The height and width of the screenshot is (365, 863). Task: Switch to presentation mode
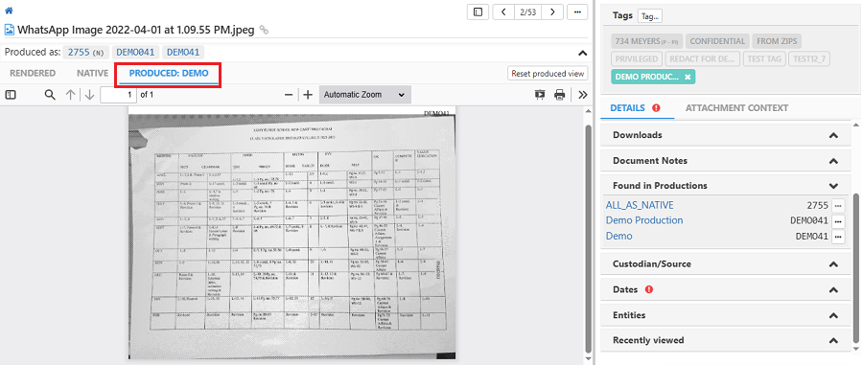click(x=540, y=95)
